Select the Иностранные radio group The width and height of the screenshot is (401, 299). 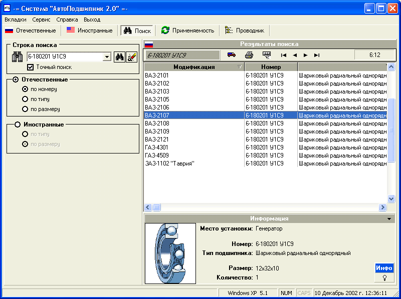(x=18, y=124)
